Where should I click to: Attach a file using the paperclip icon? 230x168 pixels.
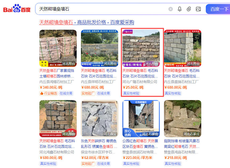coord(189,9)
